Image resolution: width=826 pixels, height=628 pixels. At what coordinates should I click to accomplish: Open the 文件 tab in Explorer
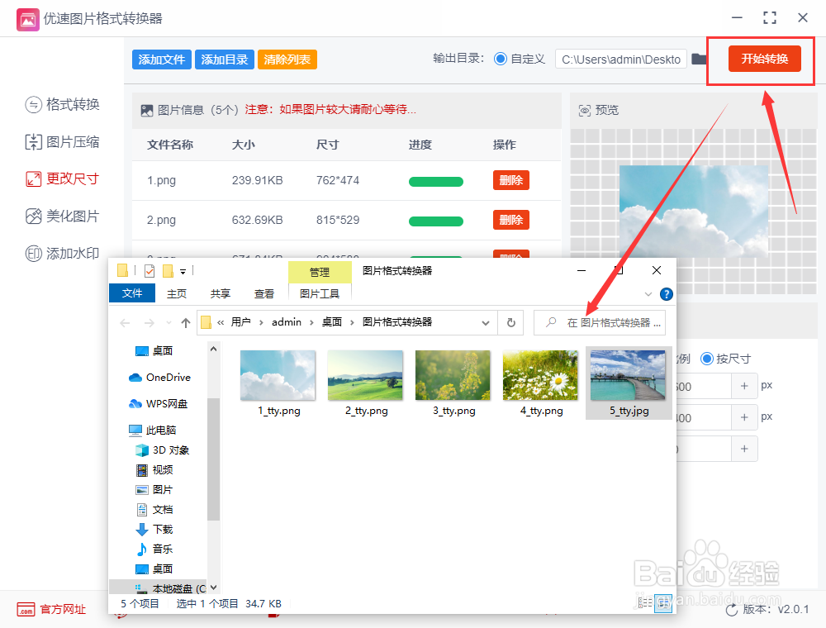(x=131, y=293)
